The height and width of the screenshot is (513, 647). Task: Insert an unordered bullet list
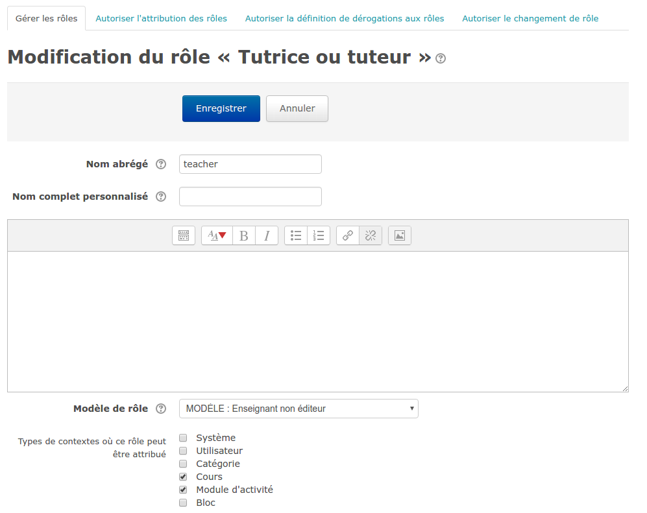[x=296, y=235]
